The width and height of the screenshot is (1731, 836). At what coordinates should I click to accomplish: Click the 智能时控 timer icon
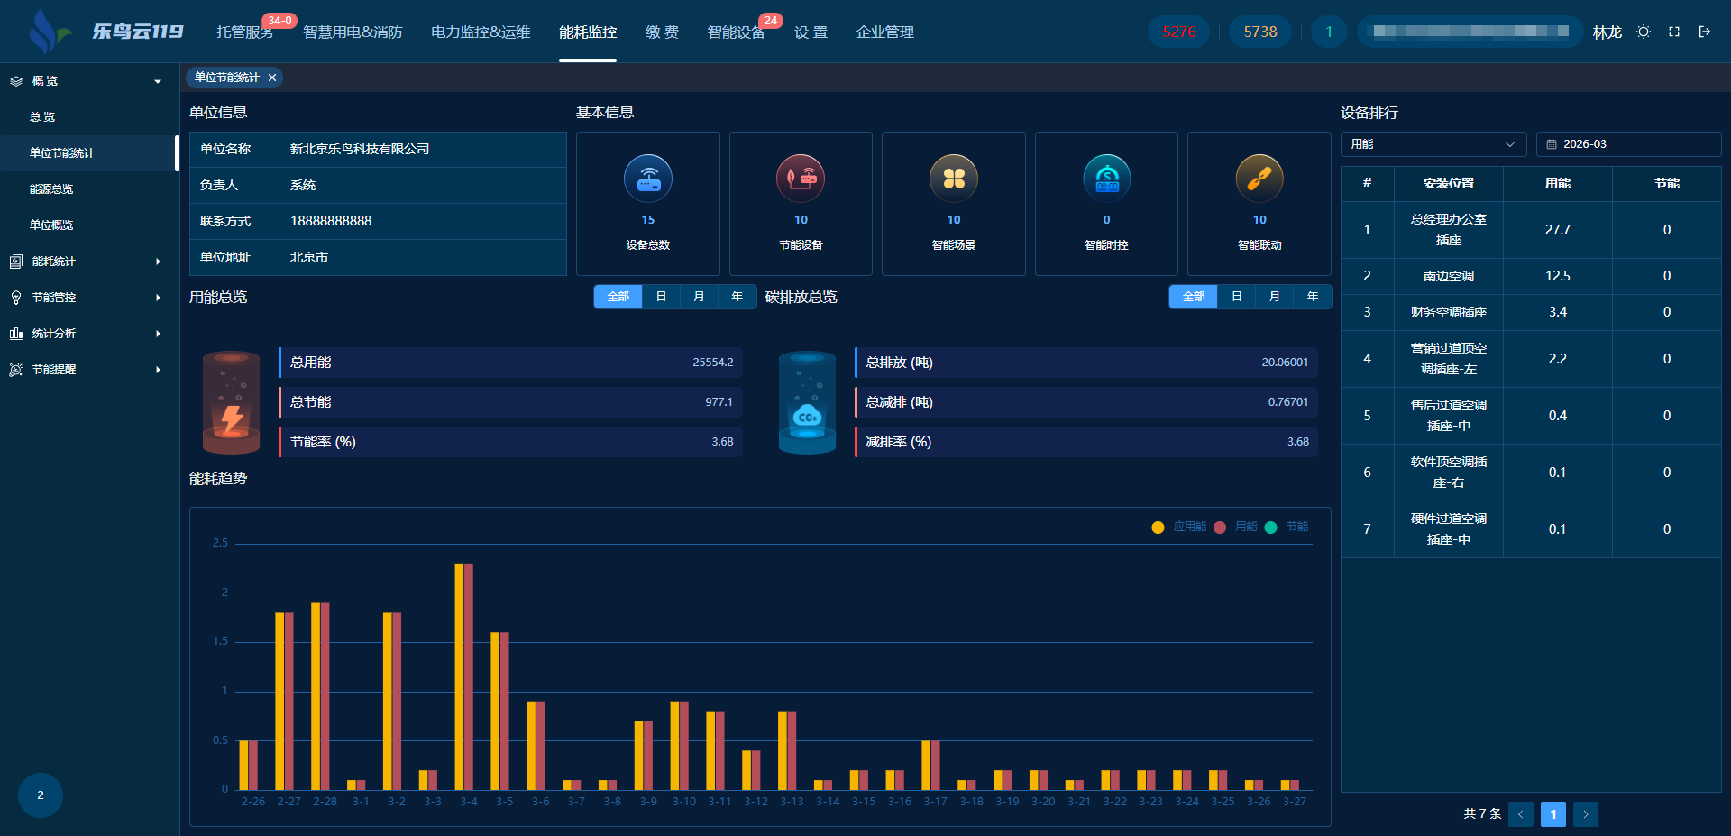1106,179
